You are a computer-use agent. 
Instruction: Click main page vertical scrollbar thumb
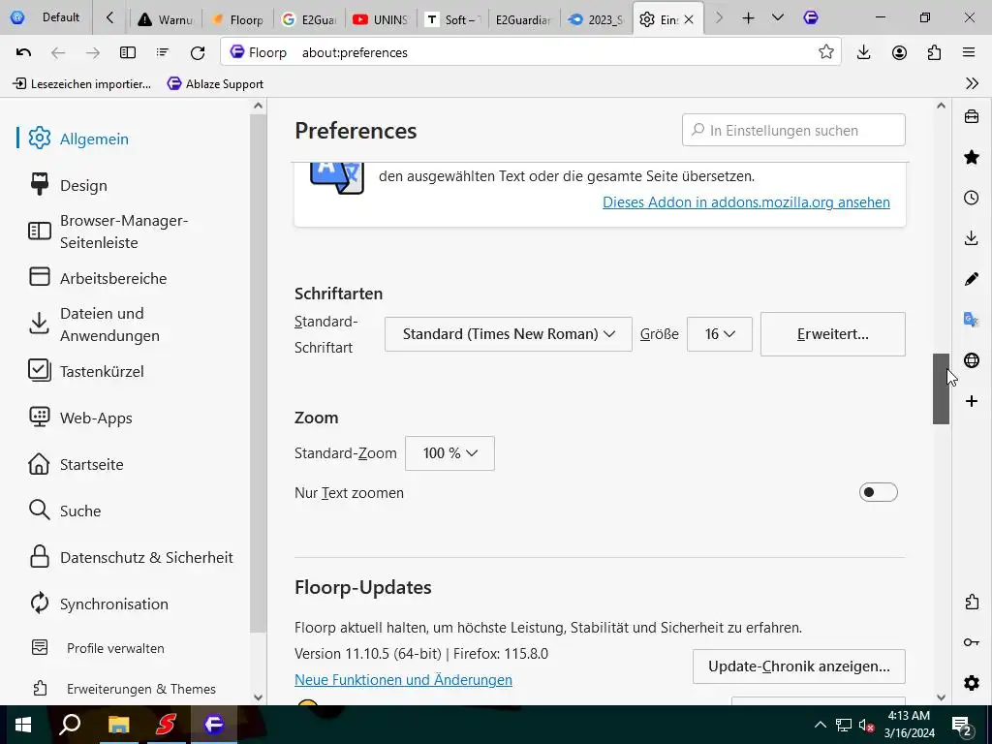pyautogui.click(x=941, y=388)
